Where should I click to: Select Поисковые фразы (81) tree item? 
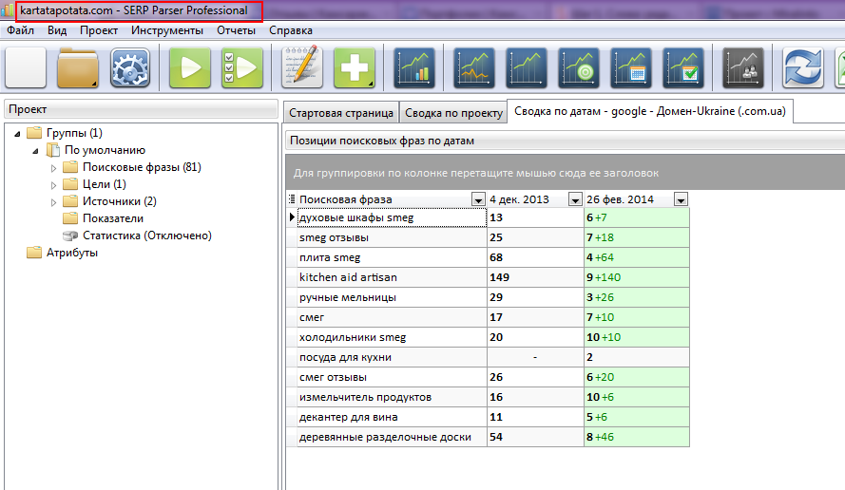coord(142,167)
